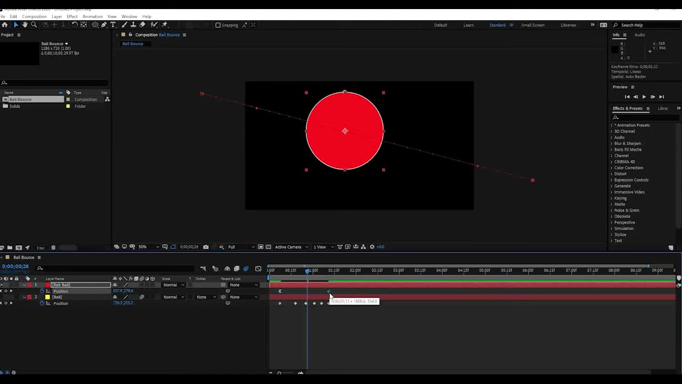Click Show Channel color management icon

click(222, 247)
